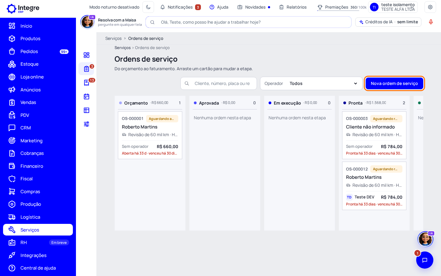Toggle night mode moon button
This screenshot has width=441, height=276.
pyautogui.click(x=148, y=7)
